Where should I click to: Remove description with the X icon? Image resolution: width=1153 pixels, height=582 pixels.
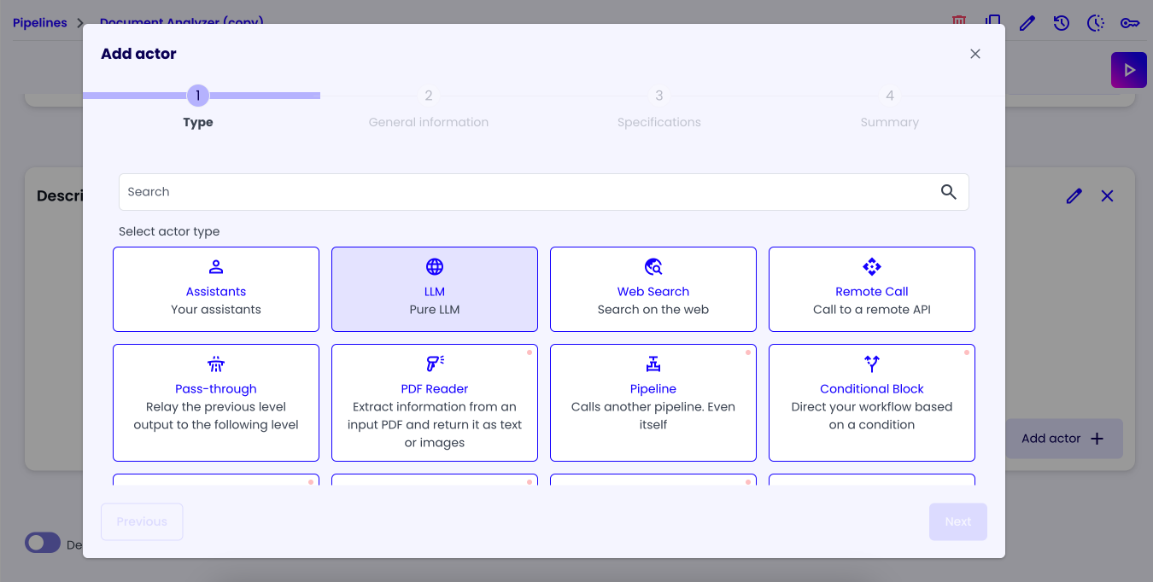[1108, 196]
